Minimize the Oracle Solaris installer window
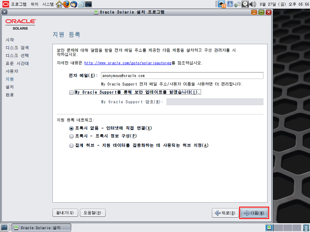Viewport: 310px width, 232px height. click(254, 12)
